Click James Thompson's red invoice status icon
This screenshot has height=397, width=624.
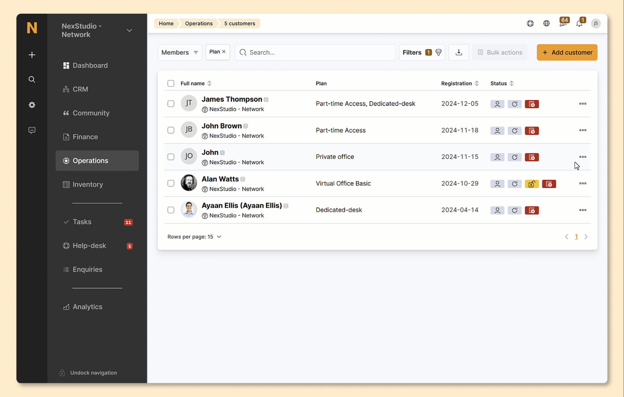[532, 104]
